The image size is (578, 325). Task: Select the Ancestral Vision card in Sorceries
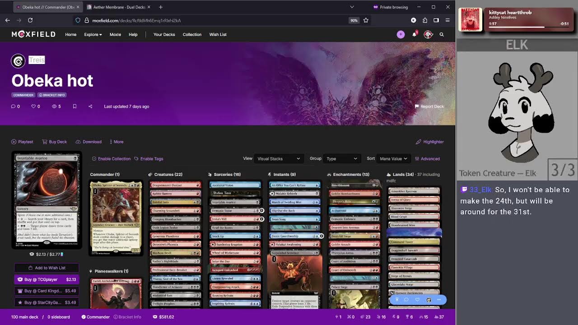tap(235, 185)
